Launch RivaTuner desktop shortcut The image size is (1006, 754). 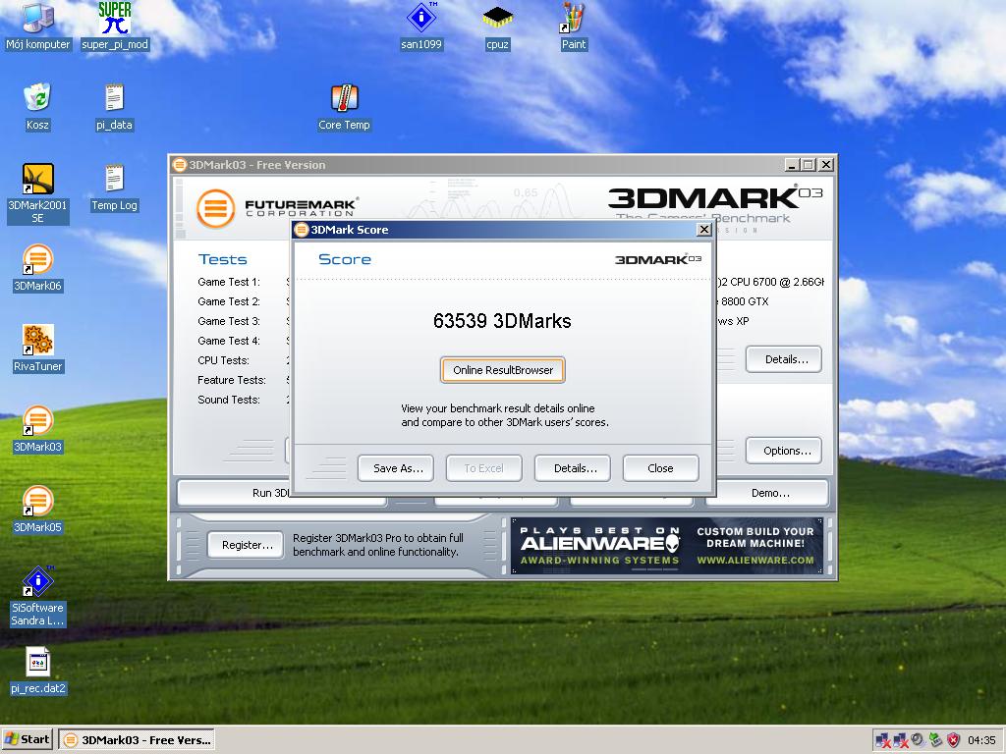coord(37,349)
